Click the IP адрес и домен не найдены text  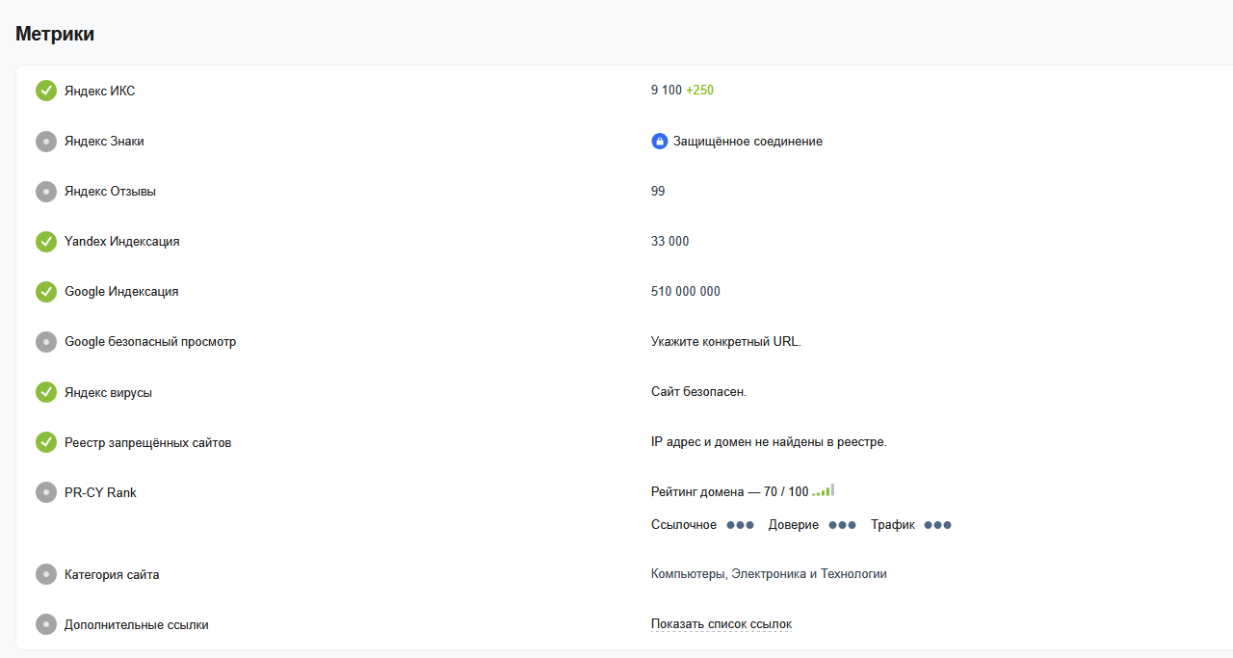(x=769, y=442)
